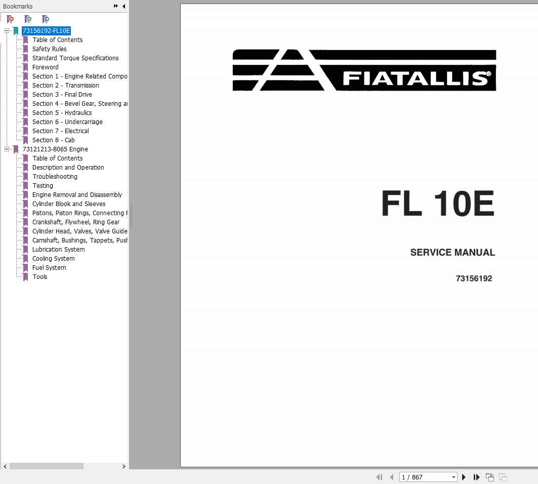
Task: Collapse the Bookmarks panel with the left-pointing arrow
Action: coord(124,6)
